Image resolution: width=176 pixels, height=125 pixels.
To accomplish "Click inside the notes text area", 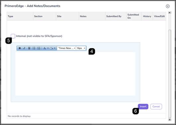I will coord(75,73).
